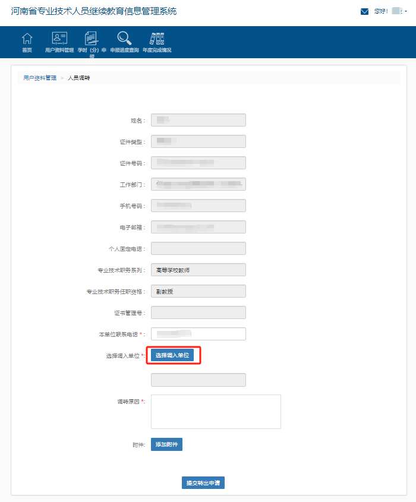
Task: Click the 用户资料管理 breadcrumb link
Action: (x=40, y=78)
